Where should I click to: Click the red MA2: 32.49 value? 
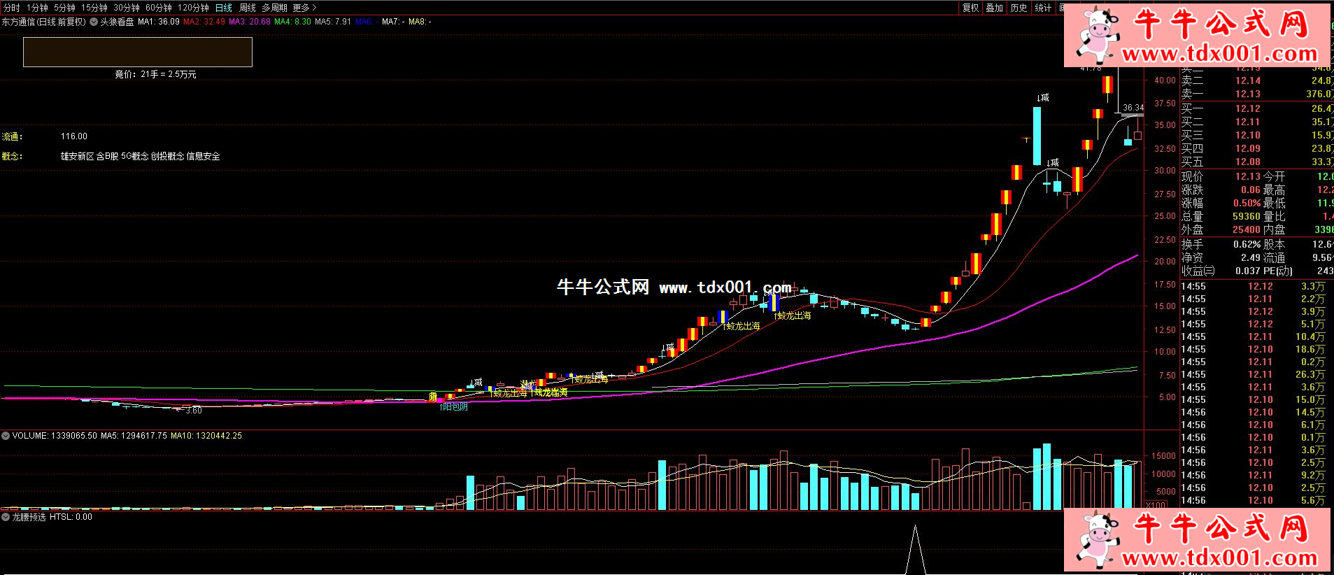point(204,22)
